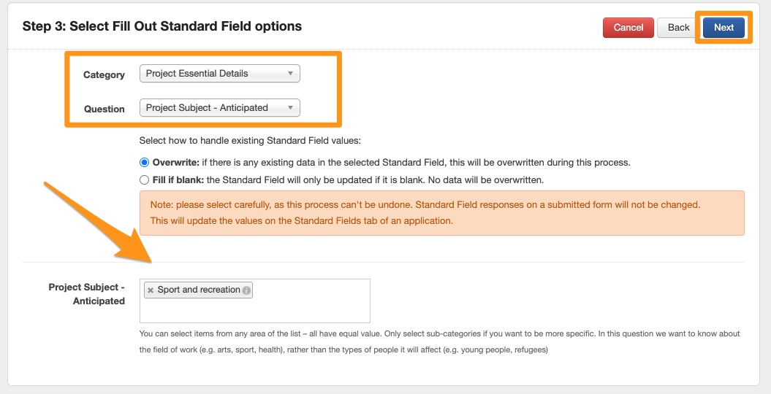Select the Fill if blank radio button
This screenshot has width=771, height=394.
[145, 179]
